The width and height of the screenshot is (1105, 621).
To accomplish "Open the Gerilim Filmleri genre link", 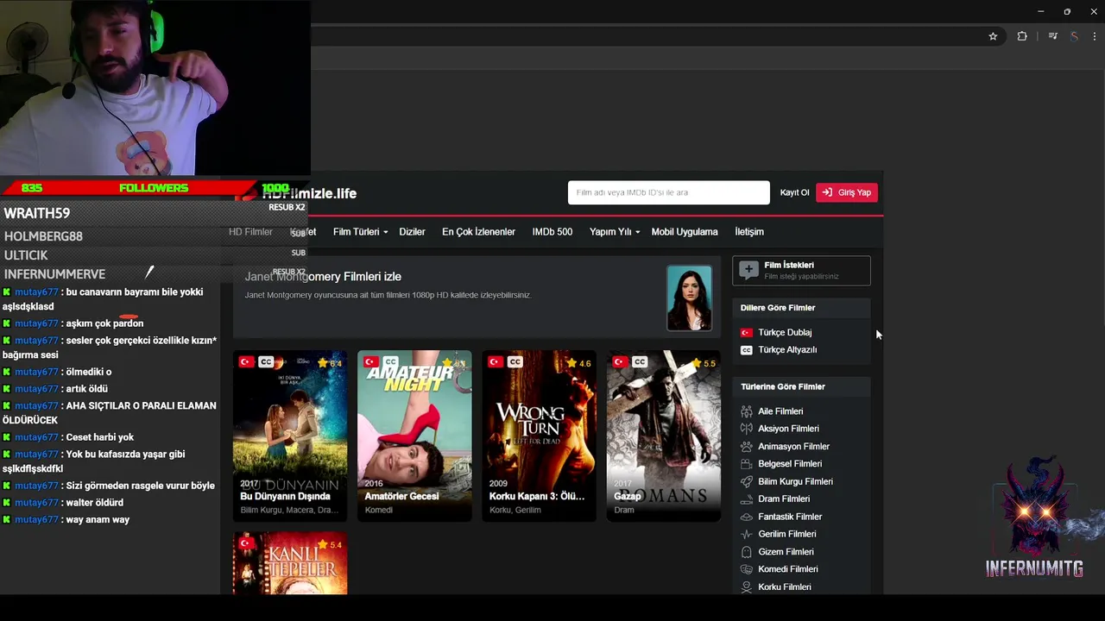I will click(x=787, y=535).
